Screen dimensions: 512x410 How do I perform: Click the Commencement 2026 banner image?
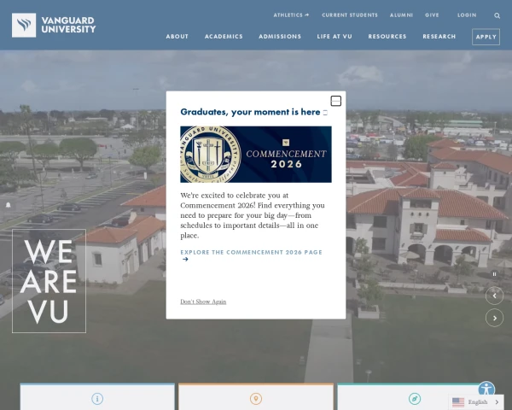256,155
